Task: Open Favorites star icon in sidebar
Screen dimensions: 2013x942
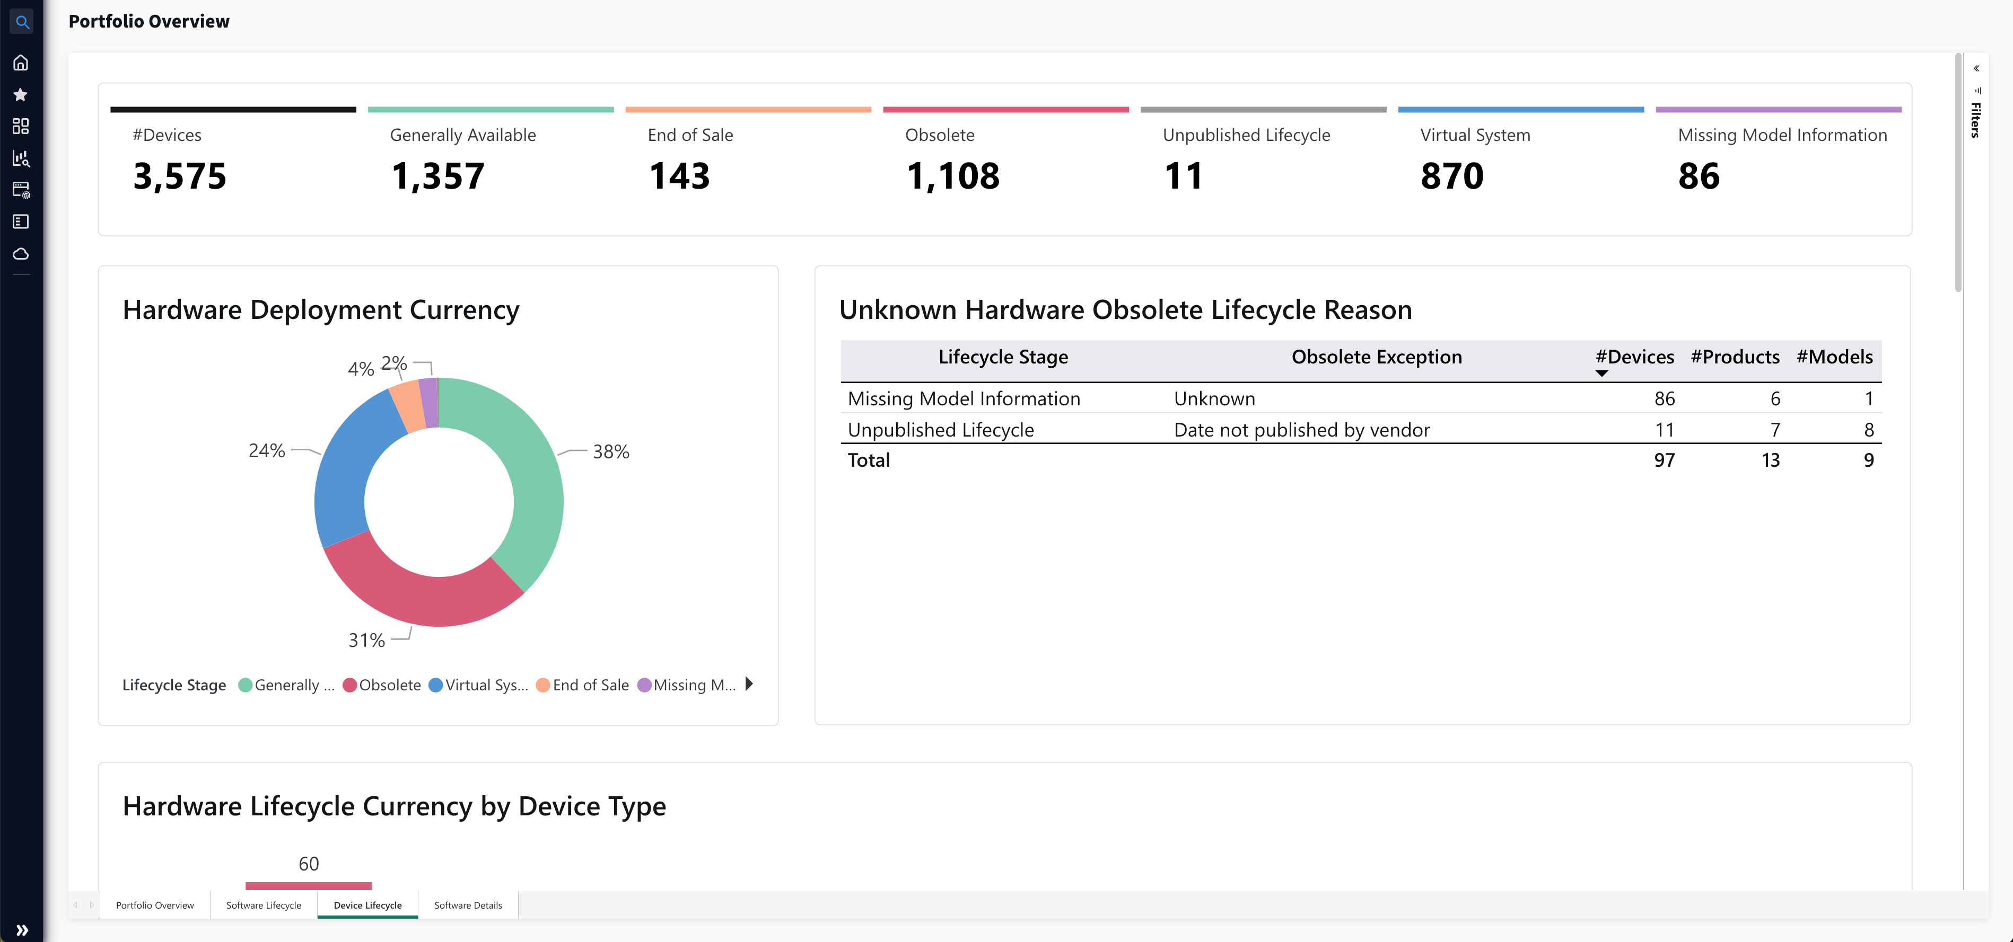Action: [21, 94]
